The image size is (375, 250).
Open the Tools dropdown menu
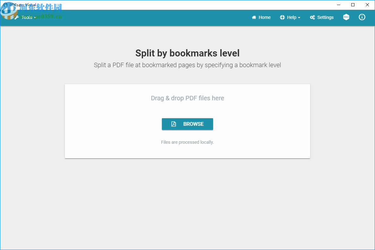tap(25, 17)
